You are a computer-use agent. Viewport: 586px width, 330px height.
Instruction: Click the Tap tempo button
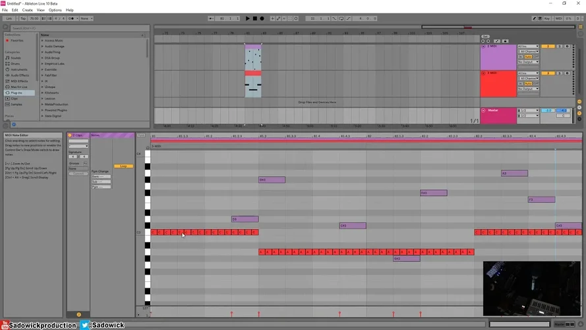click(x=23, y=18)
